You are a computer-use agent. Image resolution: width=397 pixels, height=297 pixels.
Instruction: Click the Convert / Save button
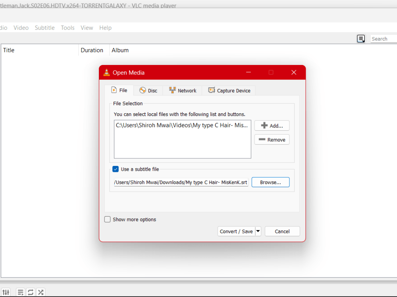pyautogui.click(x=236, y=231)
